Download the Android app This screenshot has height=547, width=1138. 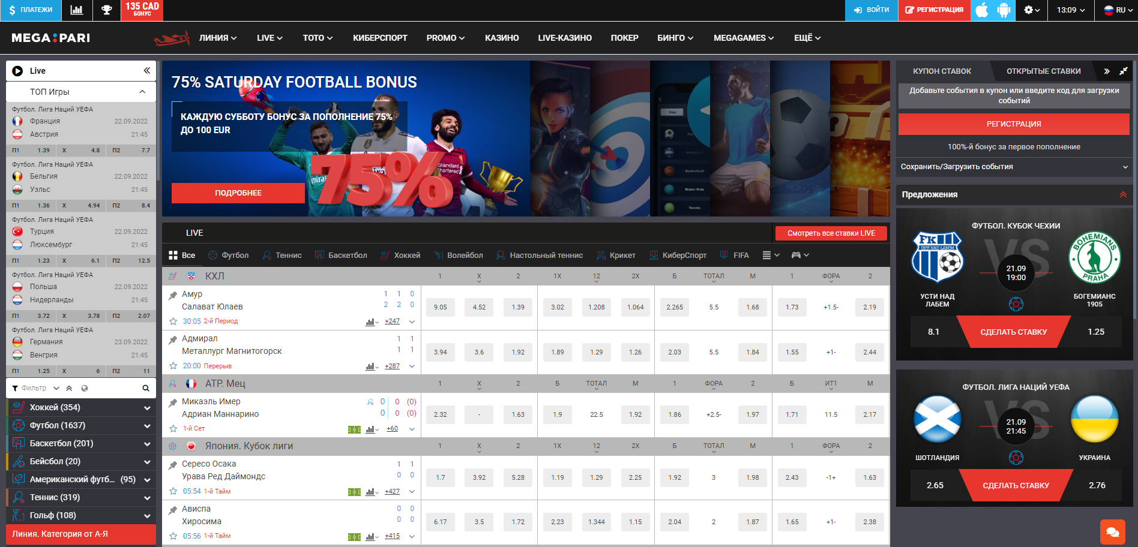pos(1004,10)
